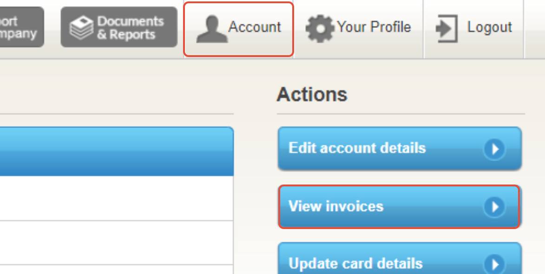
Task: Select the third table row at bottom
Action: (117, 269)
